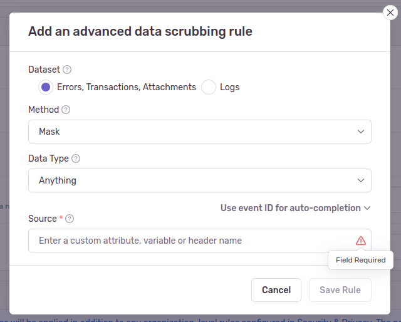Click the chevron arrow in Method field

(361, 132)
